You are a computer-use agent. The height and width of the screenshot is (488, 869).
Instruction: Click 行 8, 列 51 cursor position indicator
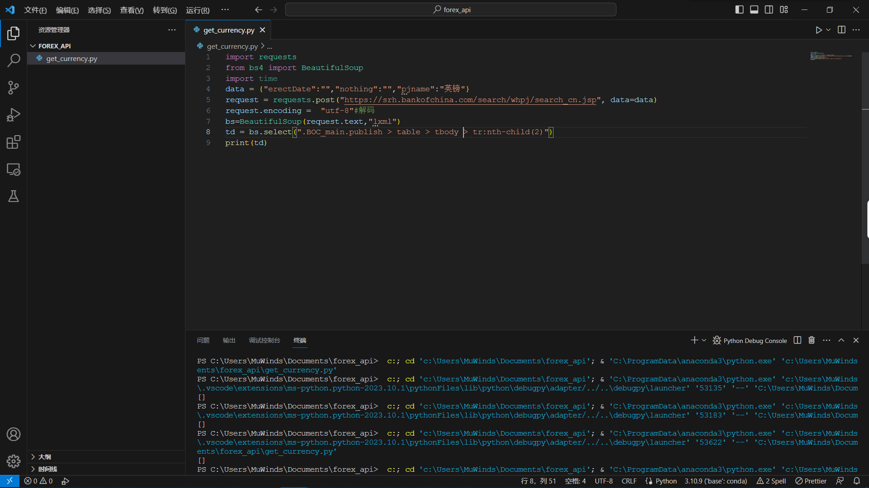coord(538,481)
